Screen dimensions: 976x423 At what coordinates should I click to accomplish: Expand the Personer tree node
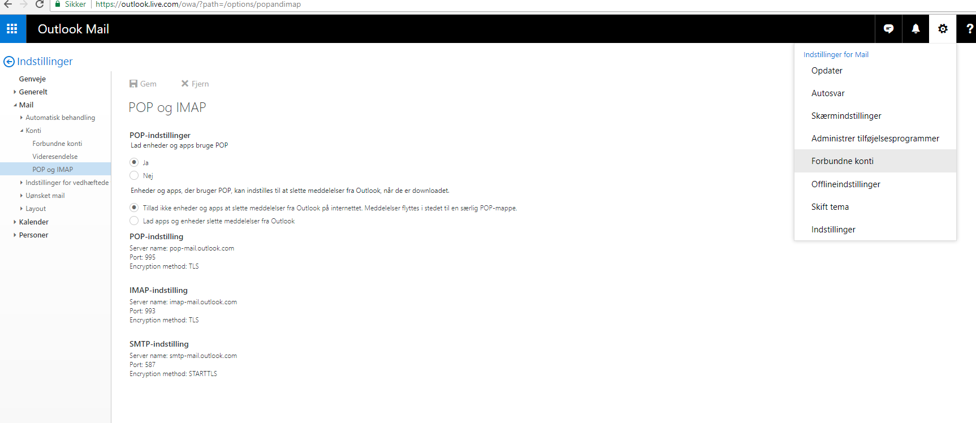(x=15, y=235)
